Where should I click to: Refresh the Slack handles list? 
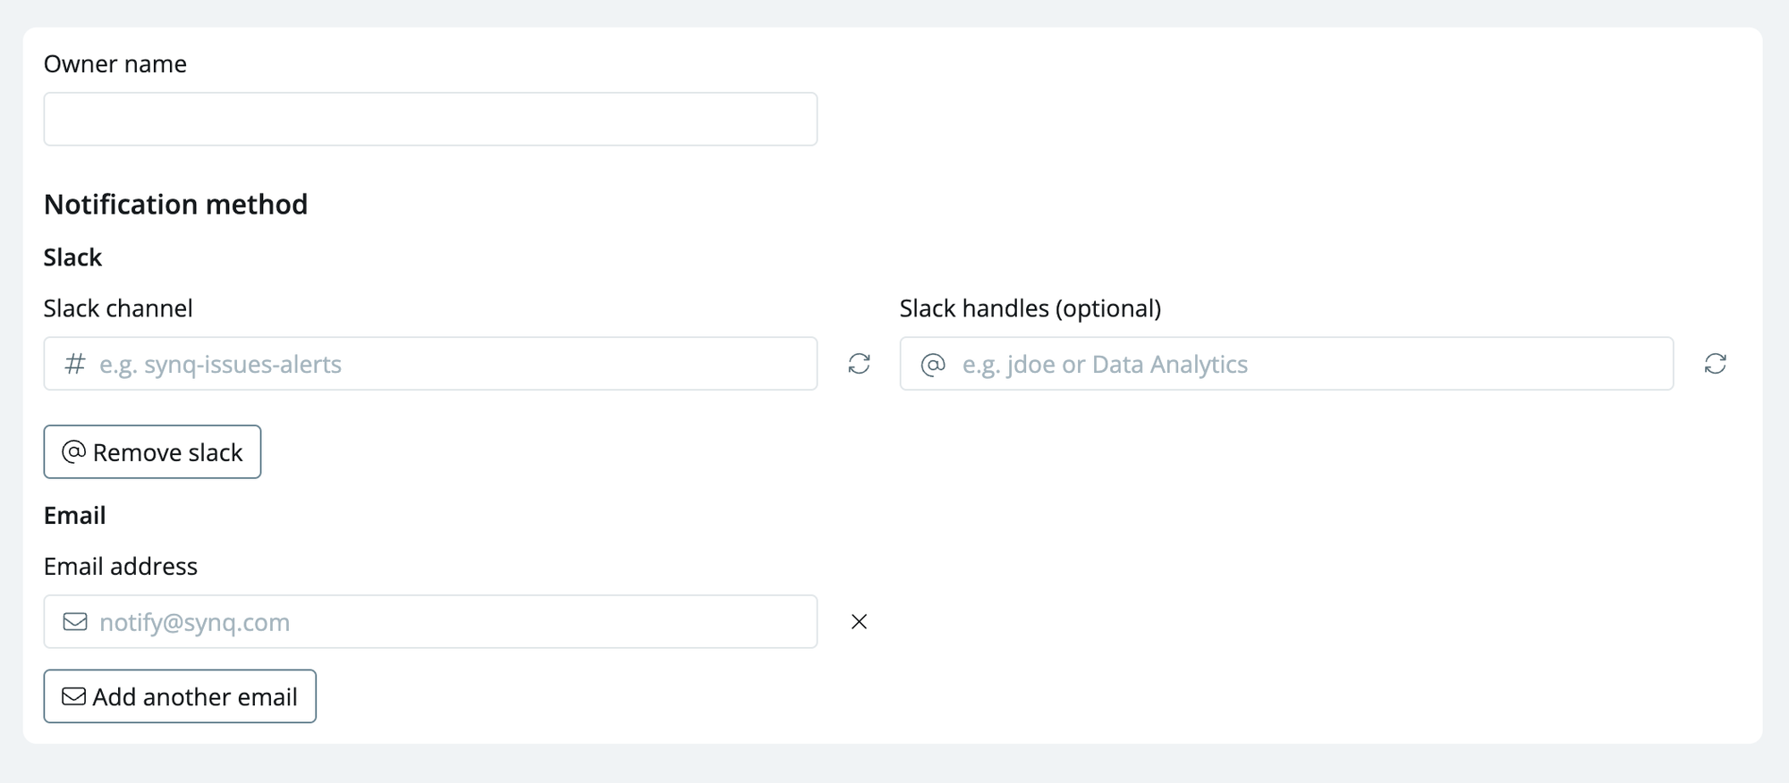pos(1715,364)
